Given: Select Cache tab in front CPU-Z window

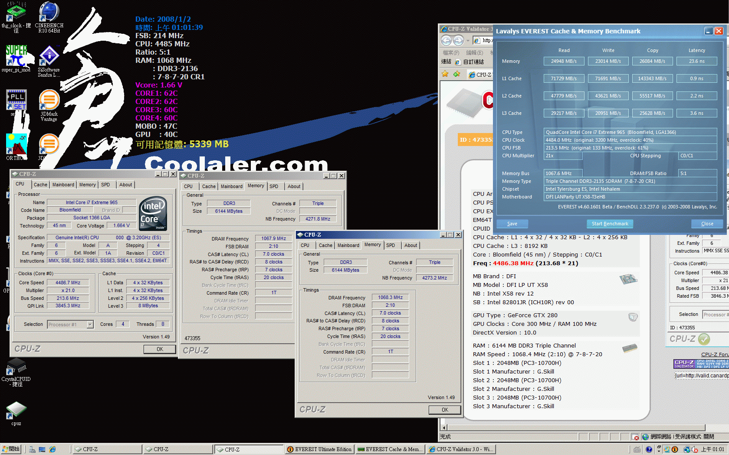Looking at the screenshot, I should pyautogui.click(x=325, y=245).
